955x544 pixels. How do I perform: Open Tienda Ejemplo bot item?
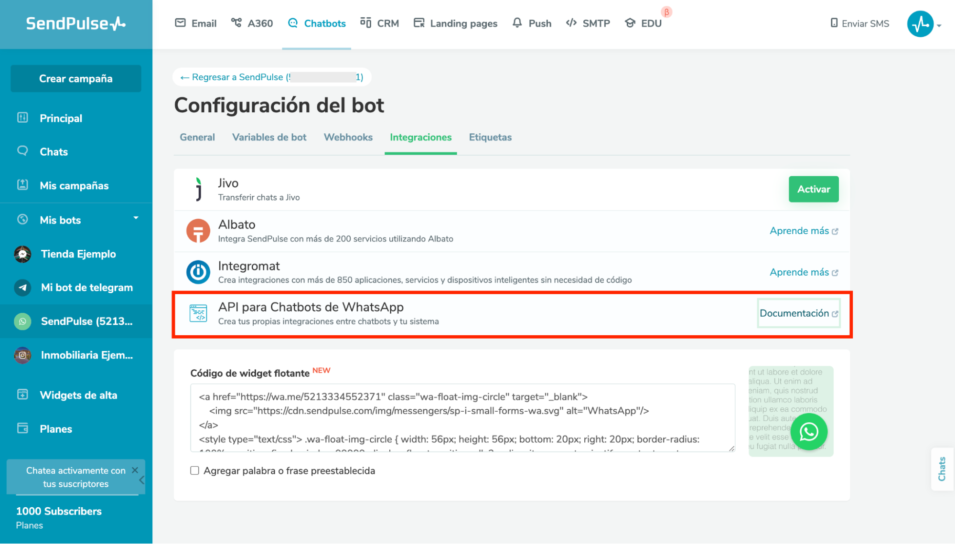76,254
